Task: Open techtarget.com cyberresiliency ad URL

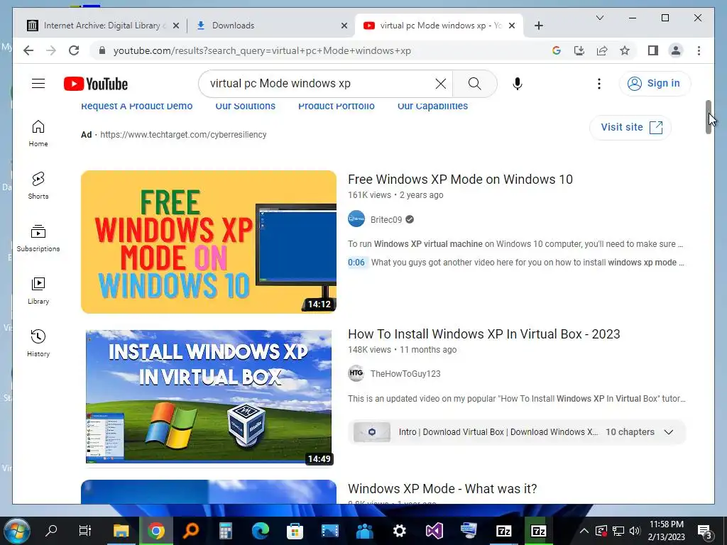Action: point(183,134)
